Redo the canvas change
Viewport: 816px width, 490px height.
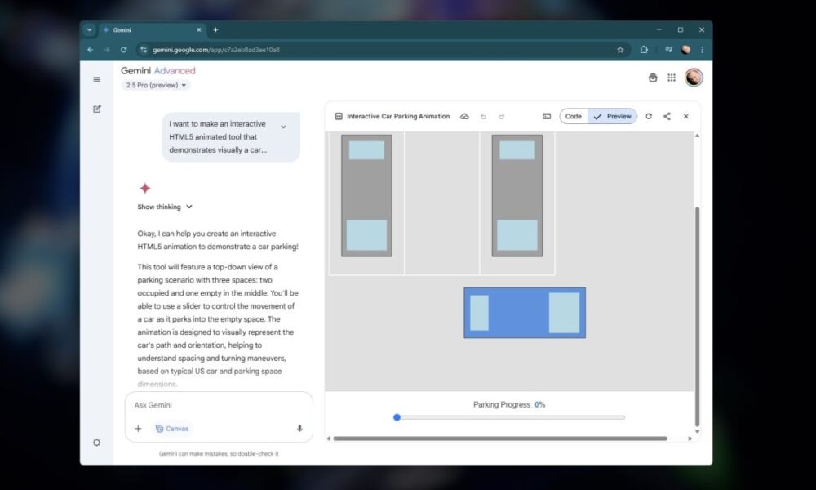(x=502, y=117)
